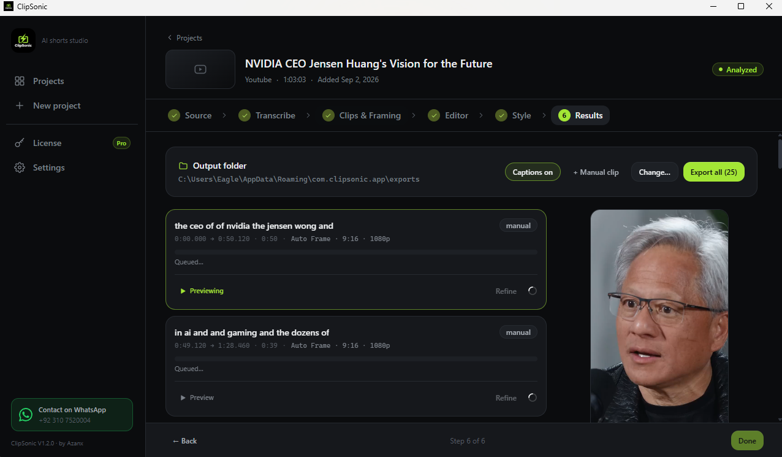Viewport: 782px width, 457px height.
Task: Go back via Projects breadcrumb link
Action: (184, 38)
